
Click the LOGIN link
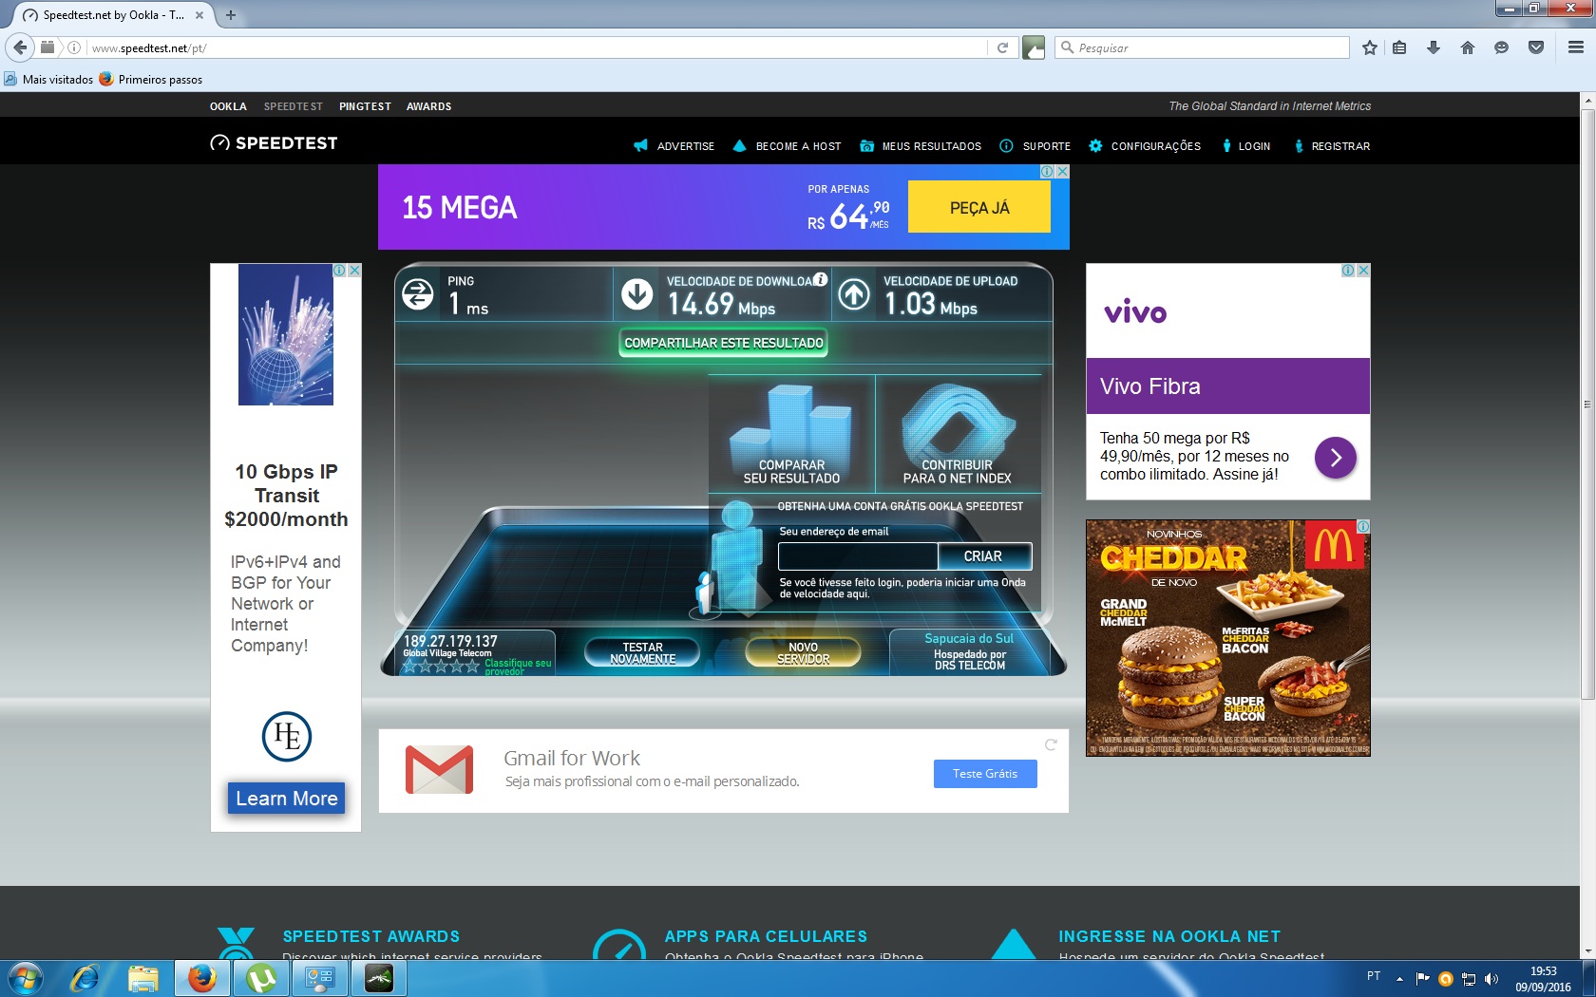point(1246,146)
